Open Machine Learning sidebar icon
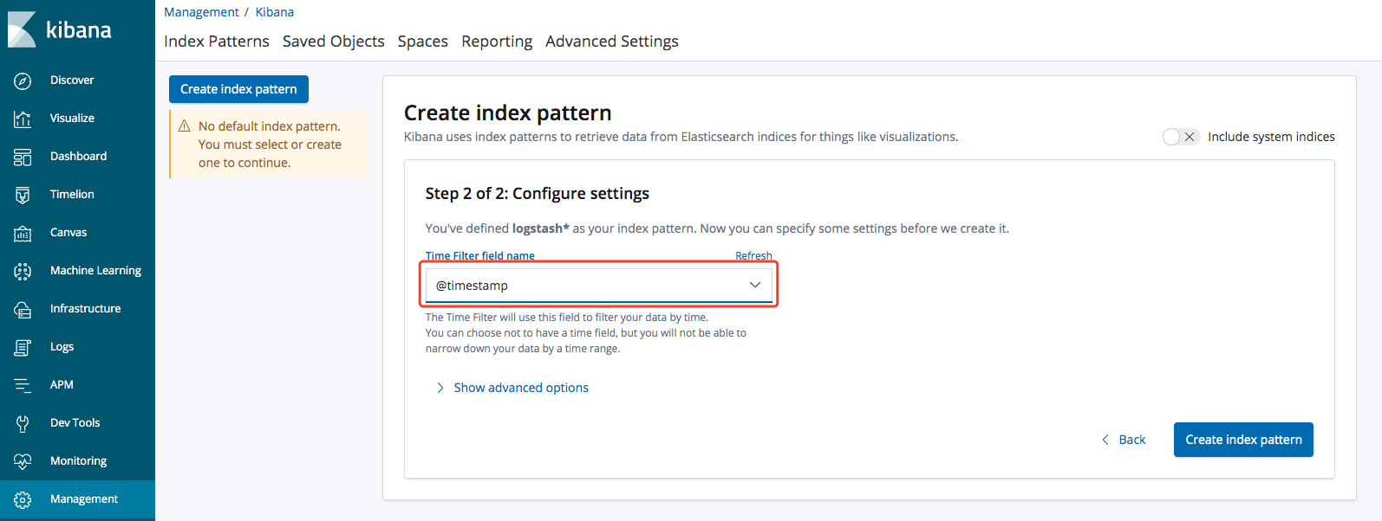Image resolution: width=1382 pixels, height=521 pixels. (x=23, y=271)
